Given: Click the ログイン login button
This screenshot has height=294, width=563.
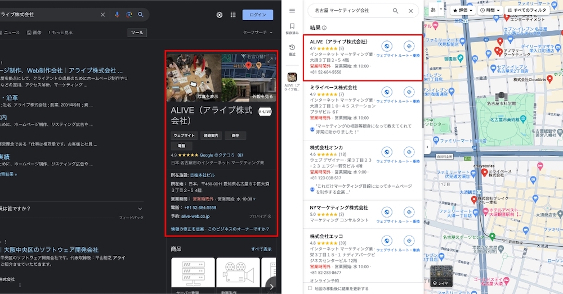Looking at the screenshot, I should pos(258,15).
